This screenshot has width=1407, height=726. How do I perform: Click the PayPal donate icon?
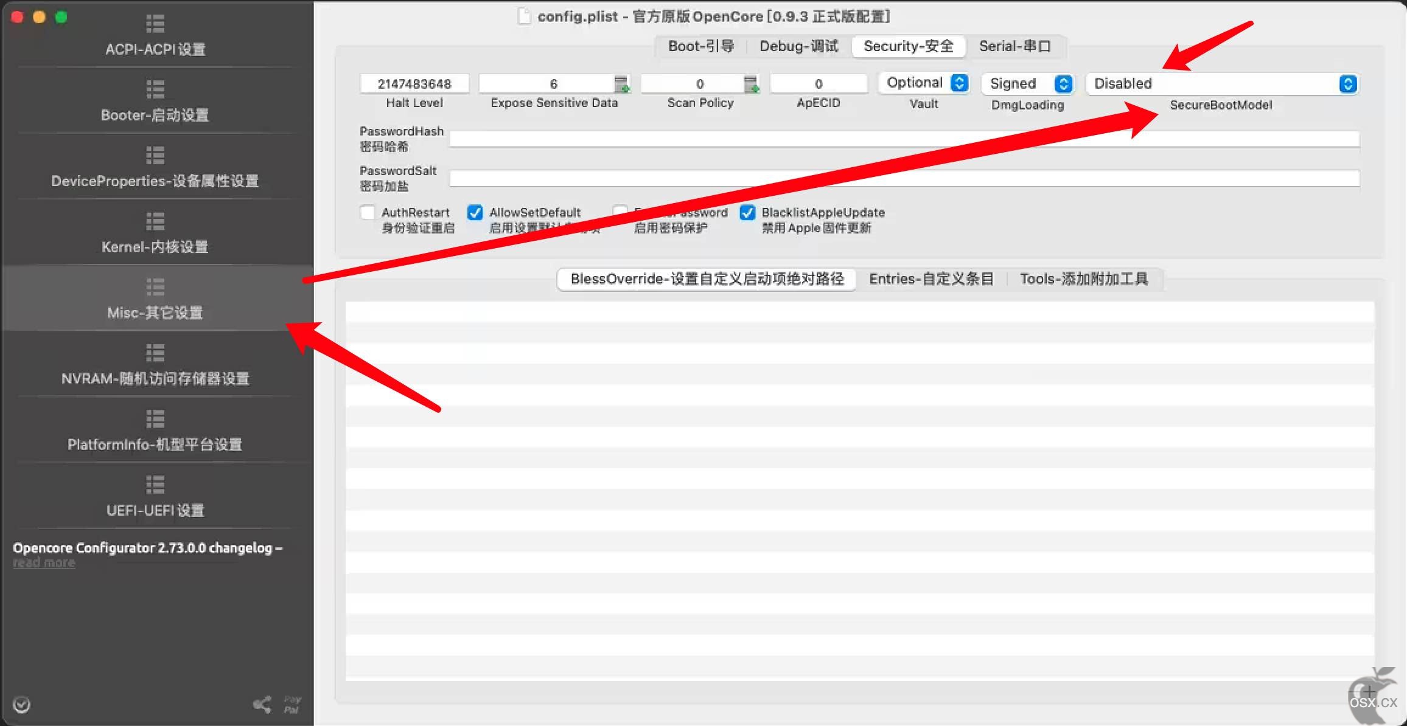[292, 705]
